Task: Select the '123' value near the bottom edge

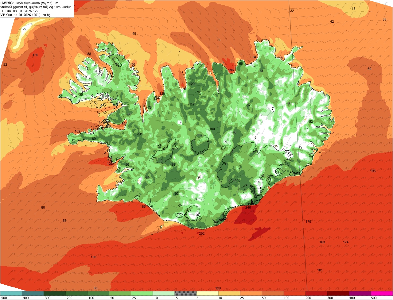Action: click(x=218, y=288)
